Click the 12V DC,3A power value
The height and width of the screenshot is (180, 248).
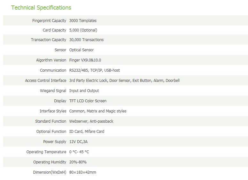pos(78,142)
